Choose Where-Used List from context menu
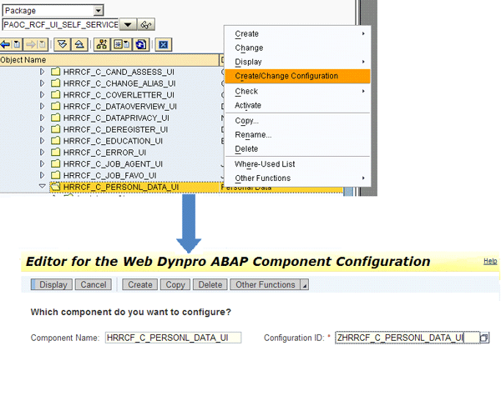The image size is (501, 411). pyautogui.click(x=265, y=164)
